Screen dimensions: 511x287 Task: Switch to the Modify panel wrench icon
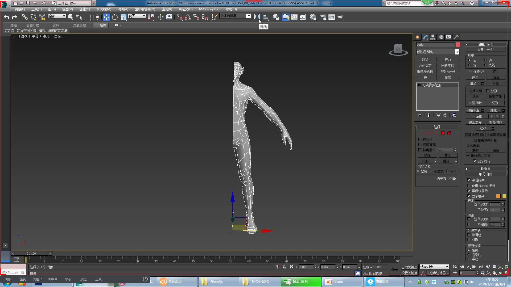tap(425, 37)
